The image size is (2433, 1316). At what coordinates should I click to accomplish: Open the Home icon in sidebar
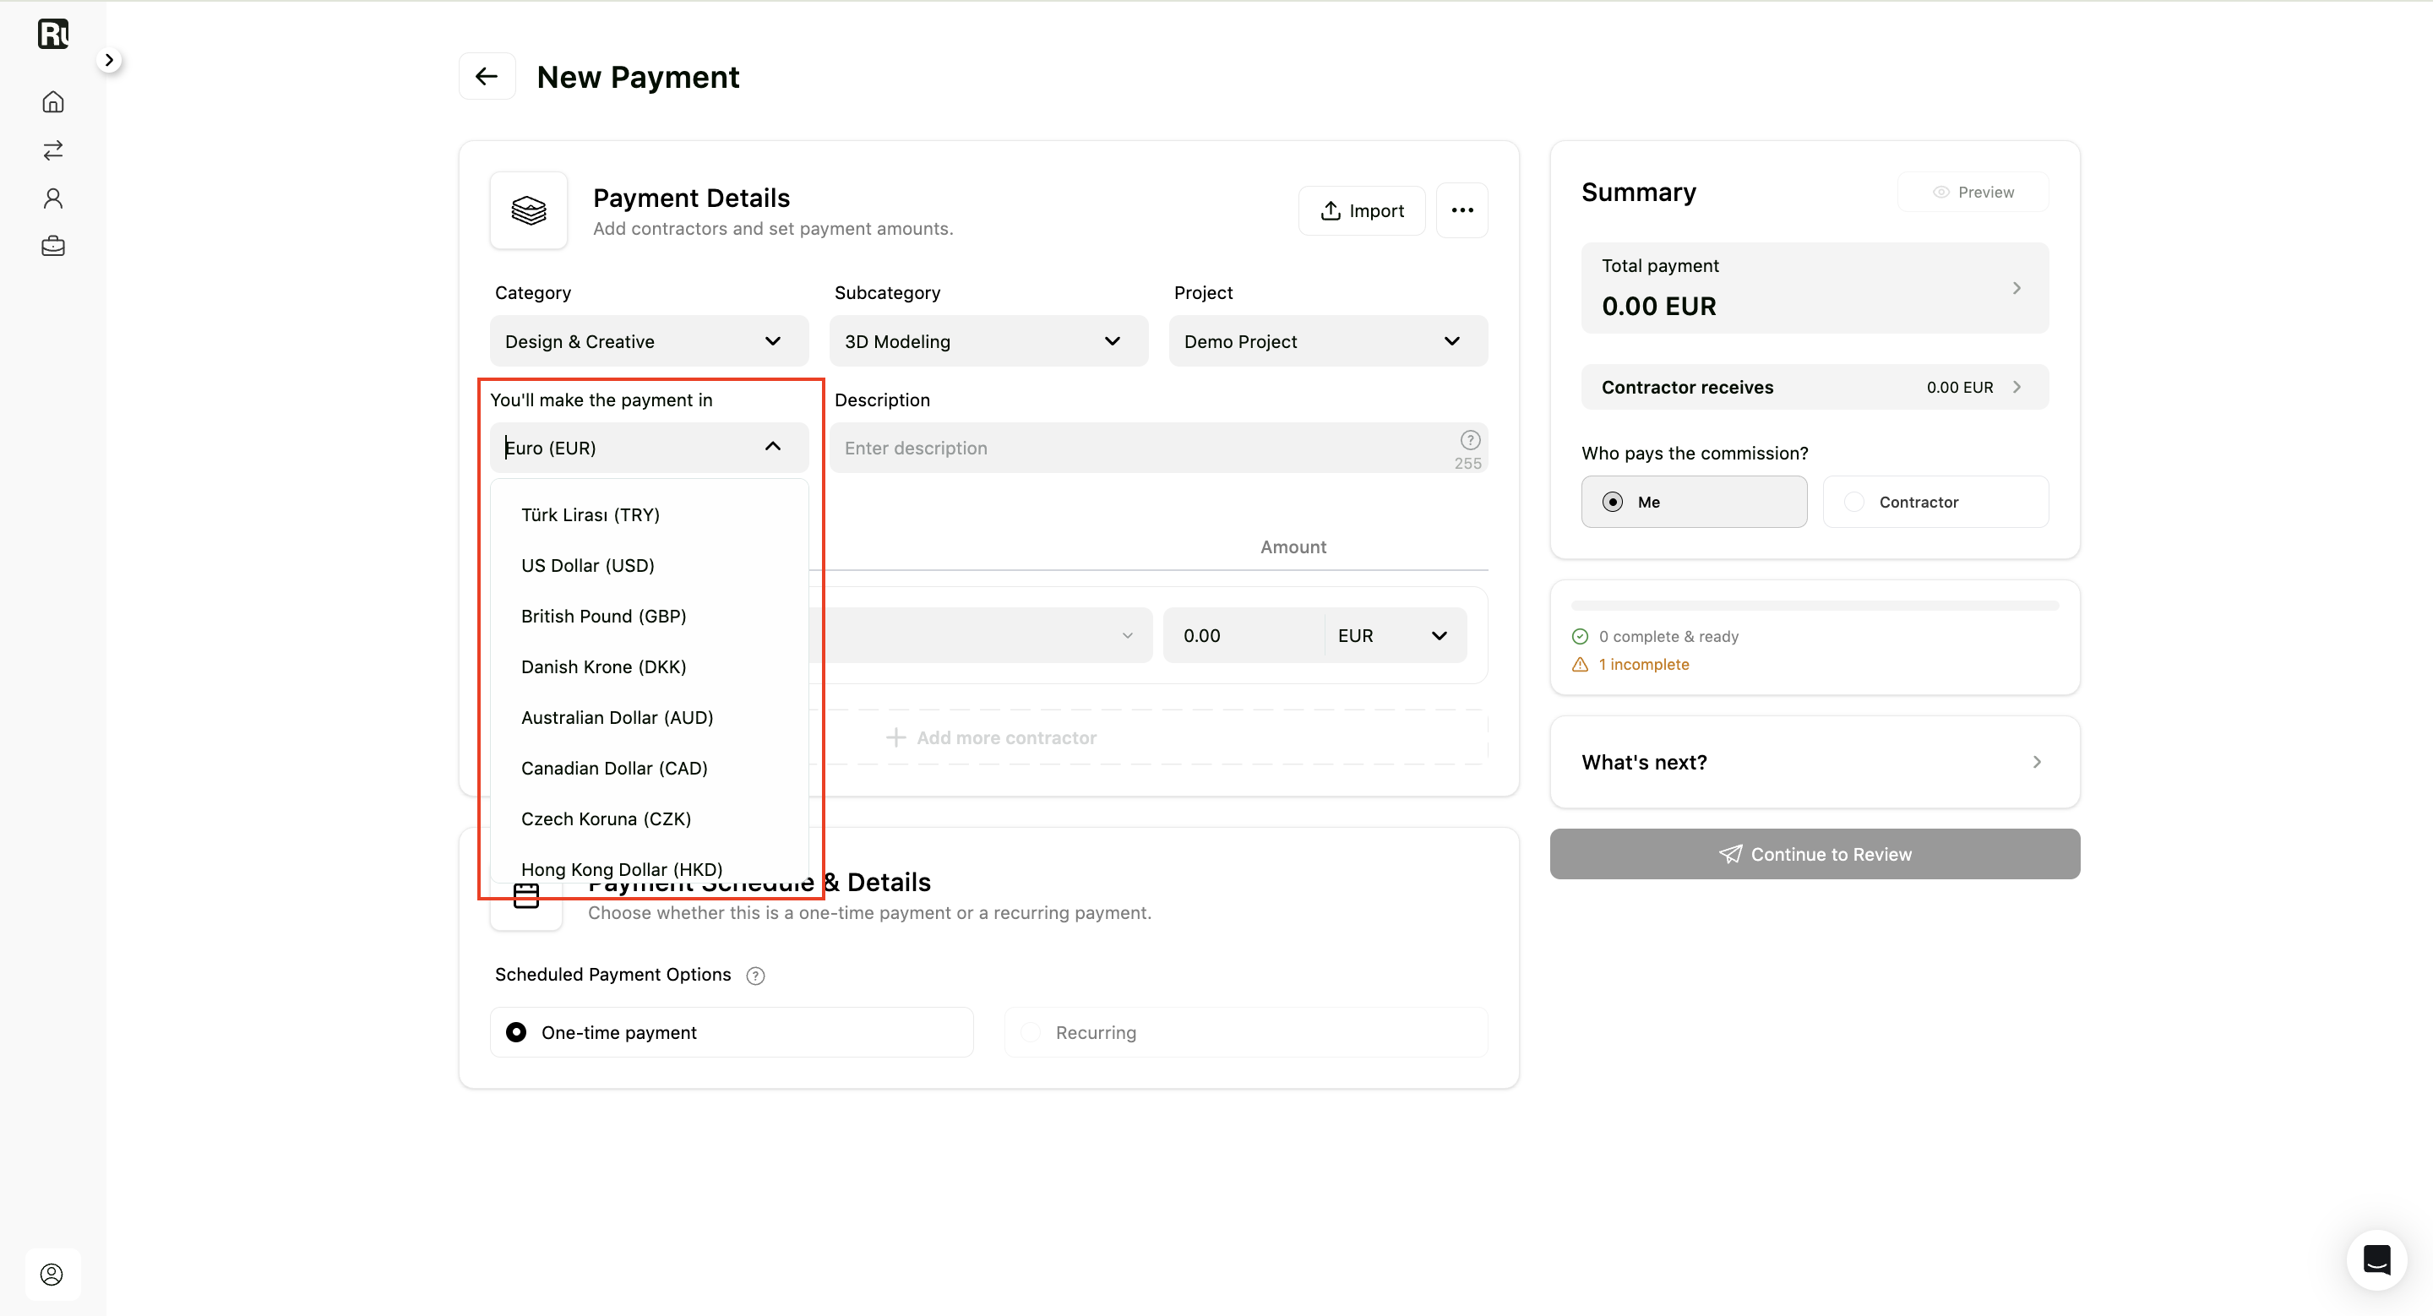53,102
